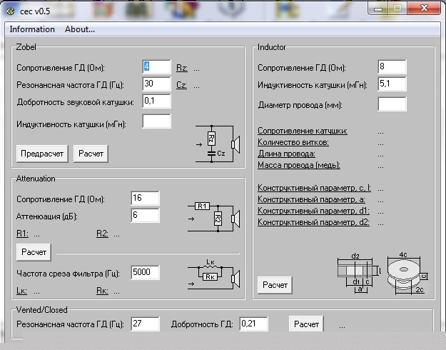Click the Inductor Расчет button
This screenshot has width=446, height=350.
click(275, 285)
